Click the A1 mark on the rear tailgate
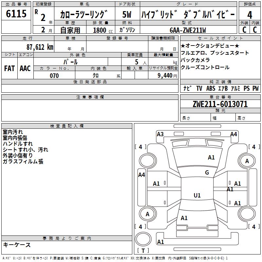This screenshot has width=262, height=262. 184,218
